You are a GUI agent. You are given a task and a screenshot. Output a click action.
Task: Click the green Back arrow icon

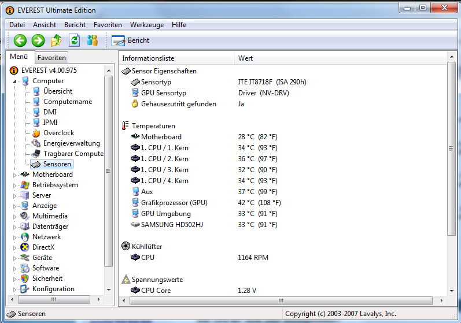click(20, 40)
